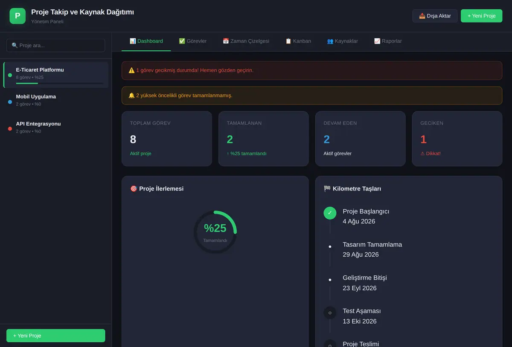Click the Yönetim Paneli subtitle
The height and width of the screenshot is (347, 512).
47,21
